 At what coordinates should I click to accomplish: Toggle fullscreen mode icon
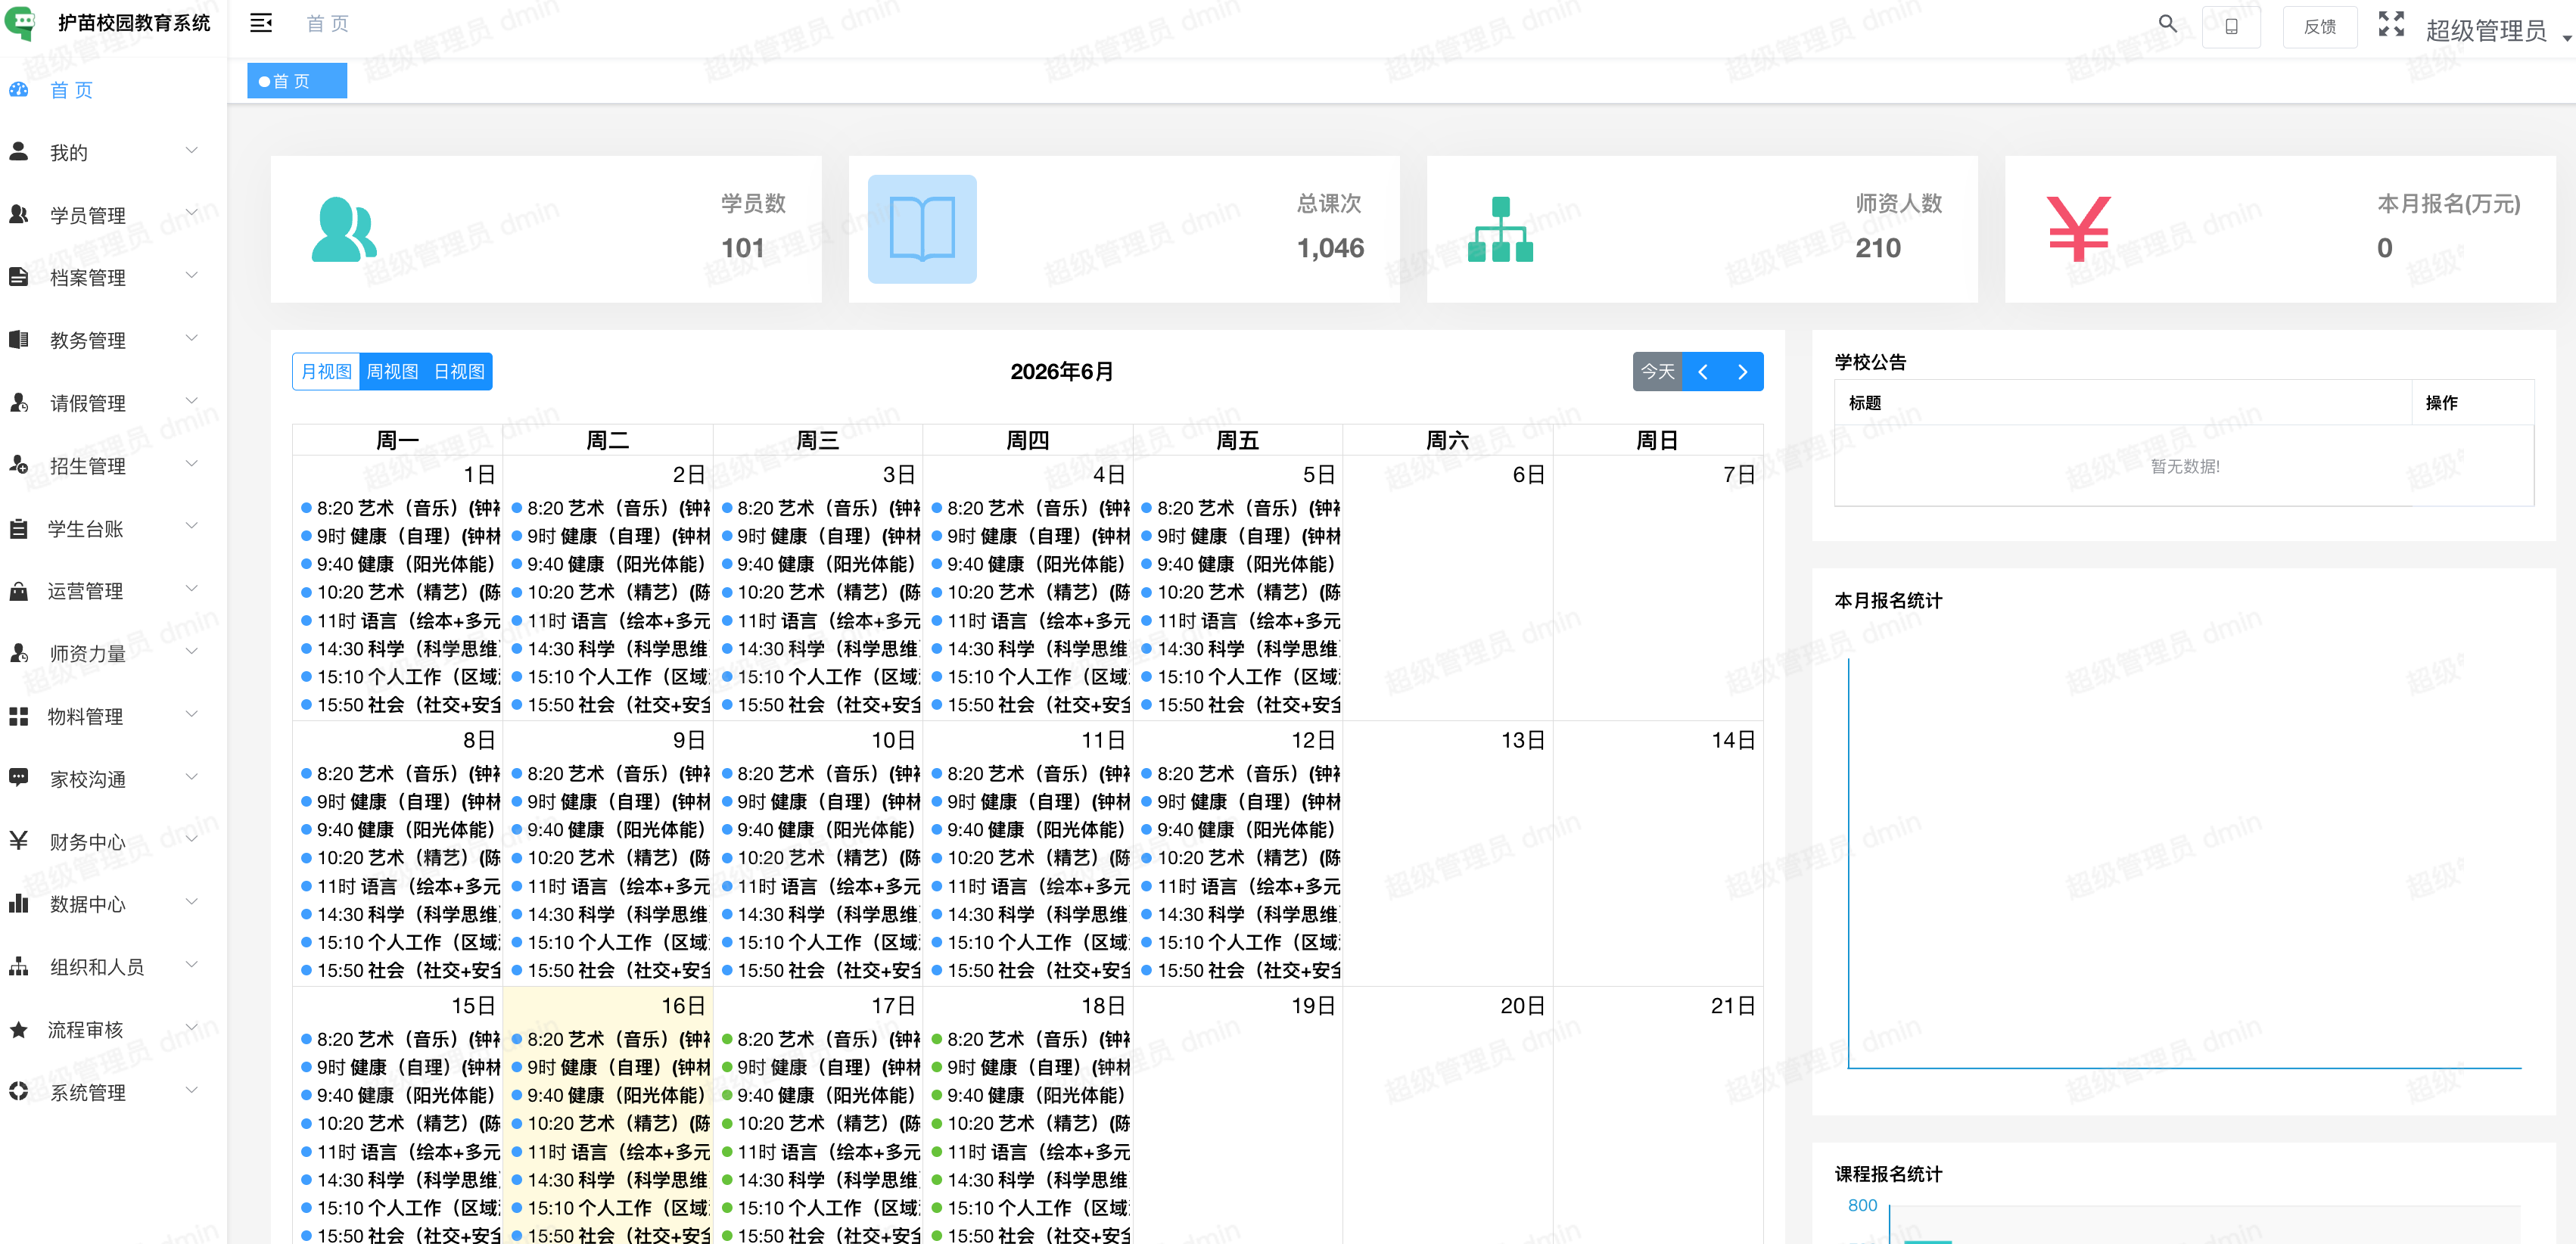click(2391, 24)
